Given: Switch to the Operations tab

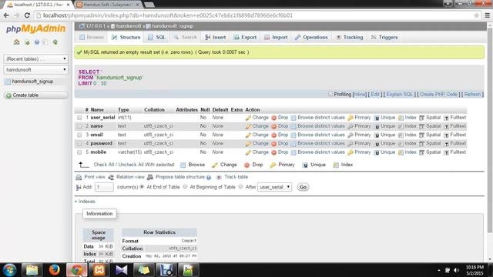Looking at the screenshot, I should point(311,38).
